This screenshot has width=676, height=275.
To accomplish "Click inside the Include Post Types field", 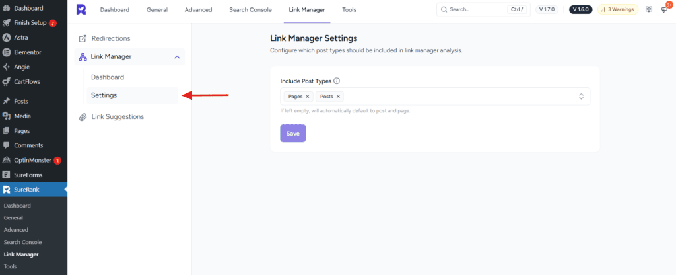I will (435, 97).
